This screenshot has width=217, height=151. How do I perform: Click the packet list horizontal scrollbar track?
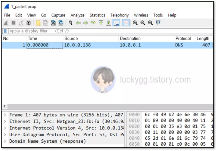(x=110, y=106)
